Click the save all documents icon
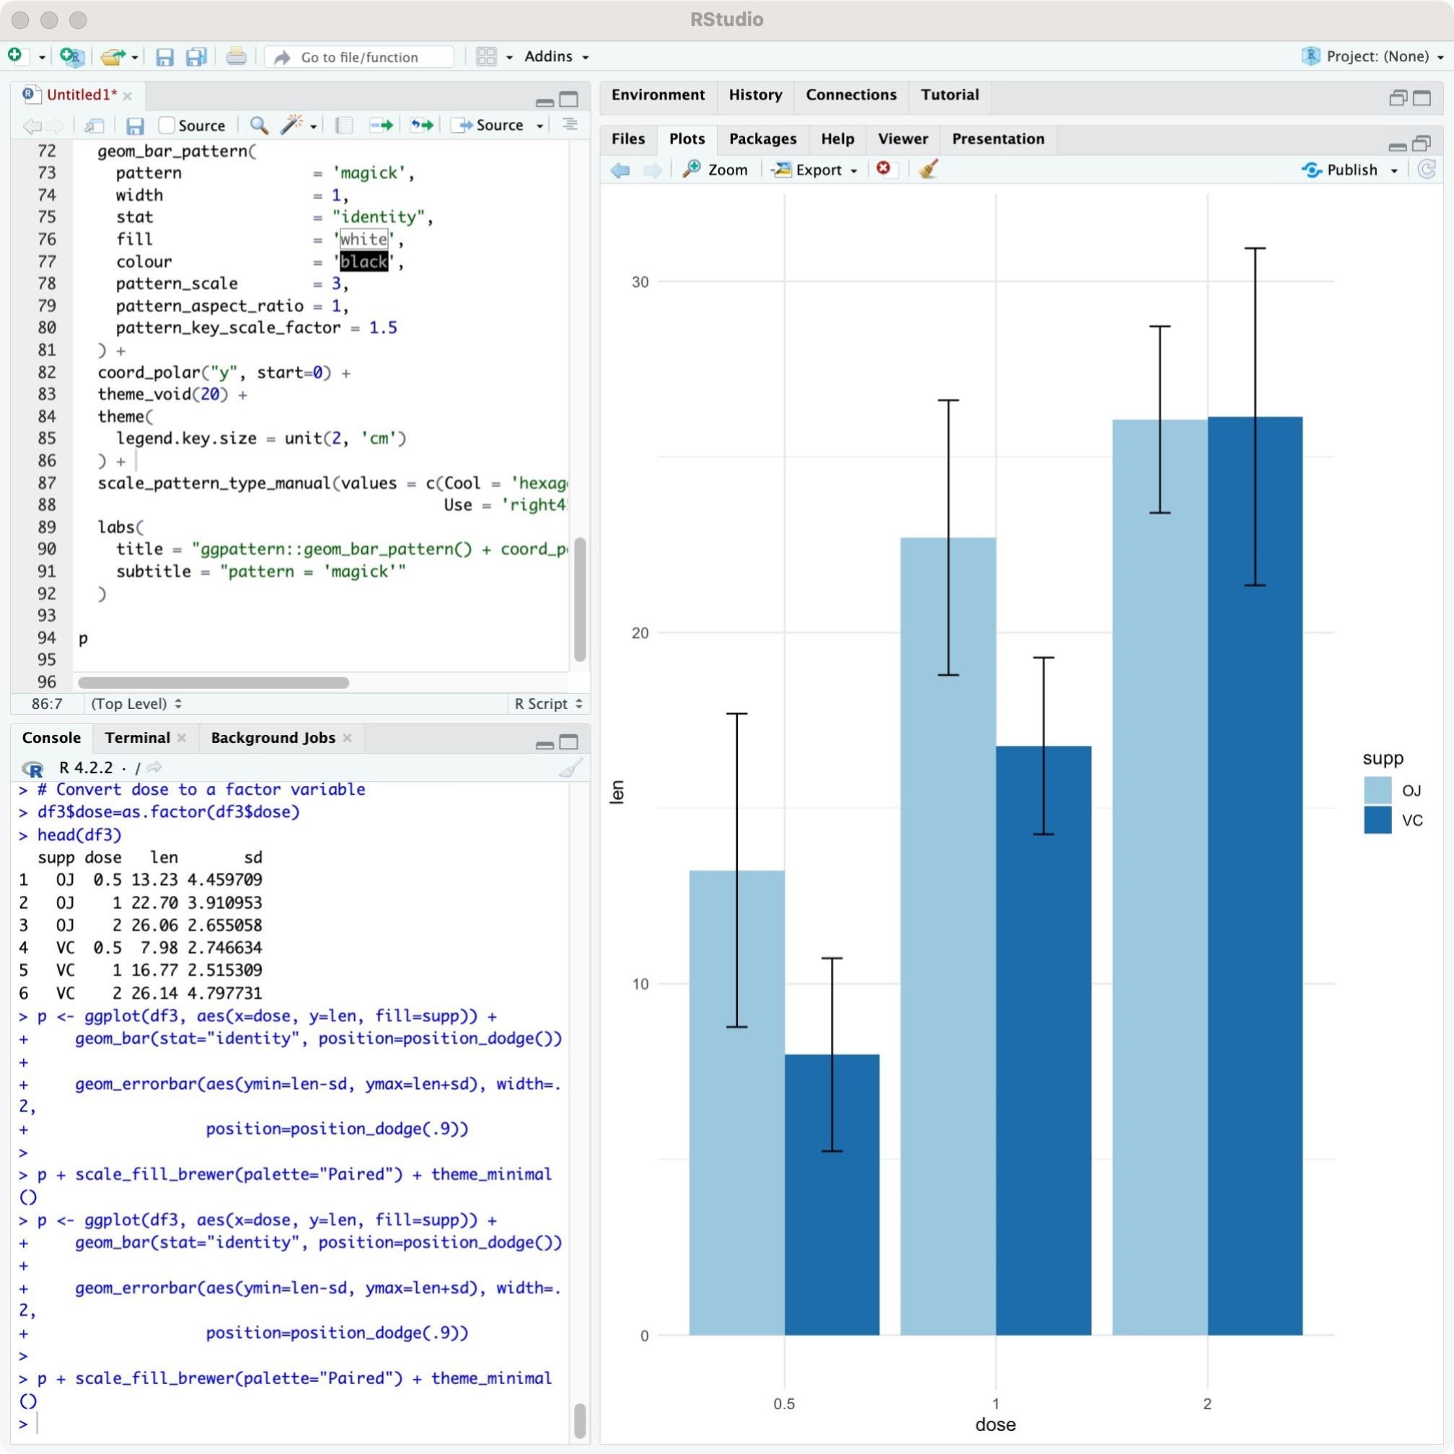 point(196,57)
